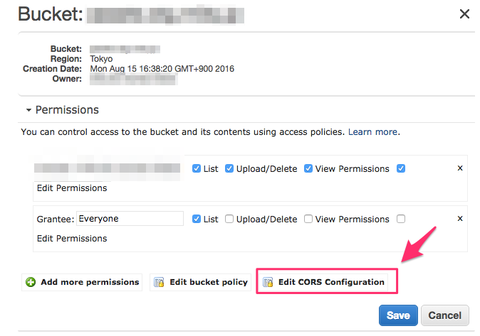
Task: Remove the first grantee row with X
Action: tap(460, 168)
